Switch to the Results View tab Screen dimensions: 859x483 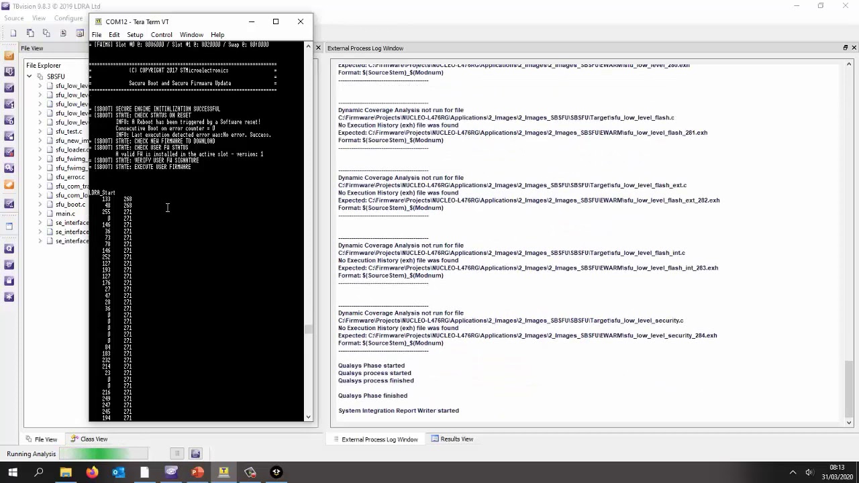452,439
